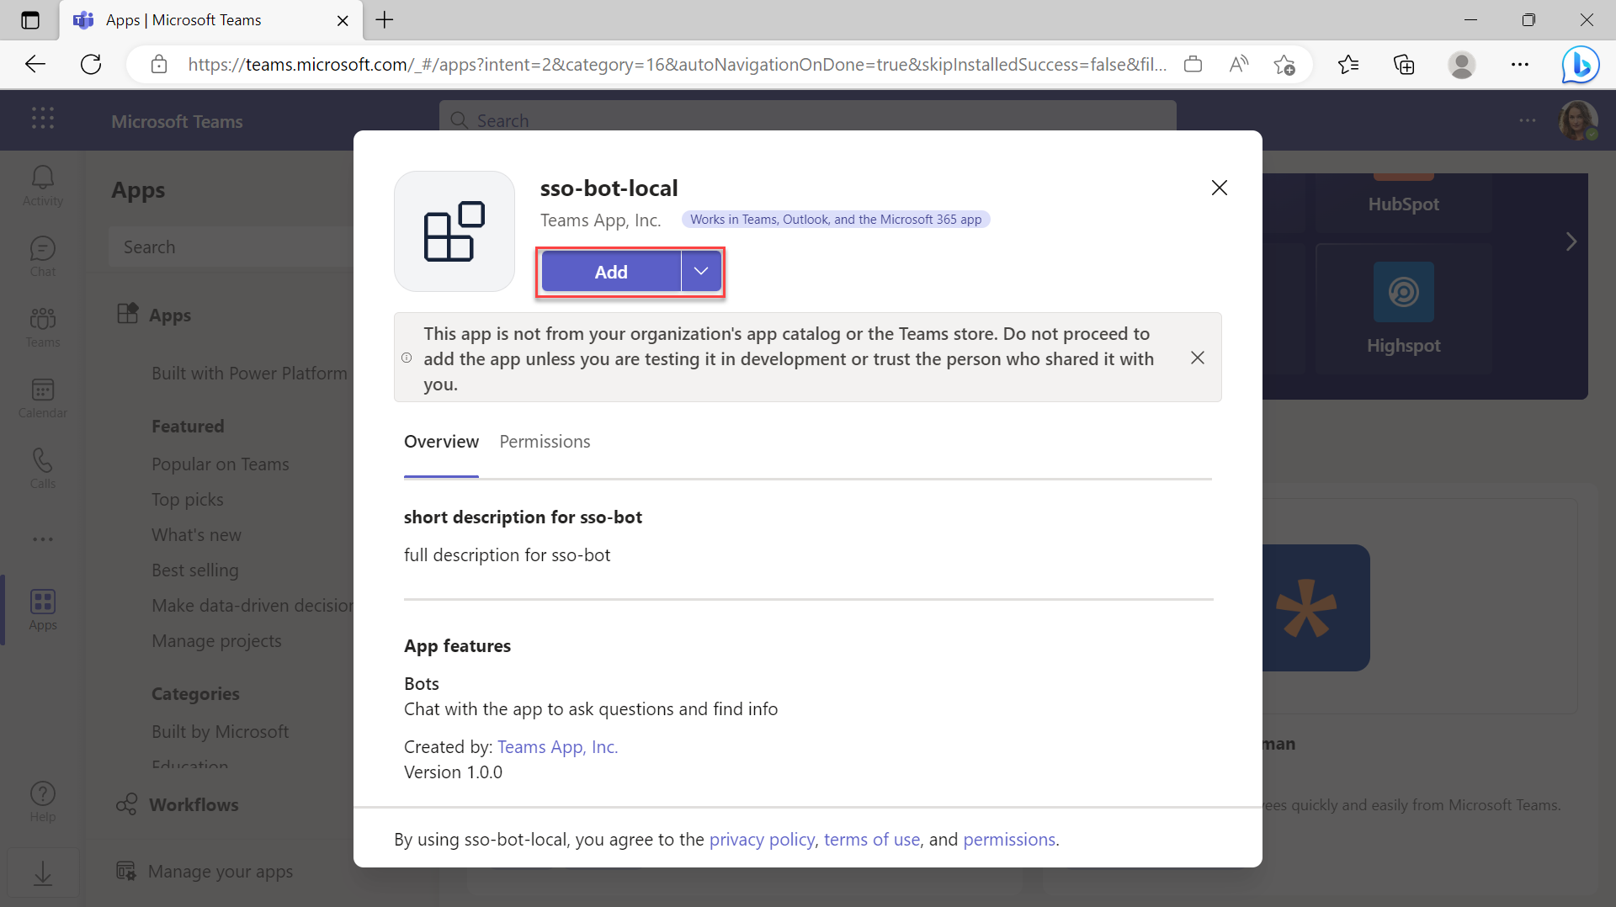The width and height of the screenshot is (1616, 907).
Task: Add this page to favorites
Action: (x=1284, y=64)
